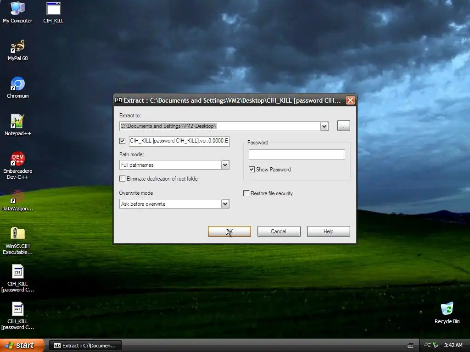Focus the Password input field

point(297,155)
